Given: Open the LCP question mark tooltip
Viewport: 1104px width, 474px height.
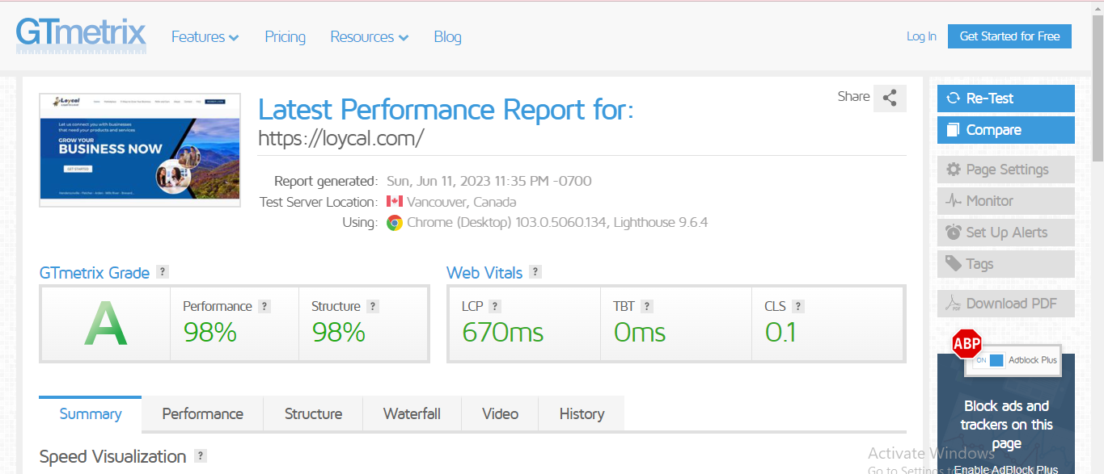Looking at the screenshot, I should point(495,306).
